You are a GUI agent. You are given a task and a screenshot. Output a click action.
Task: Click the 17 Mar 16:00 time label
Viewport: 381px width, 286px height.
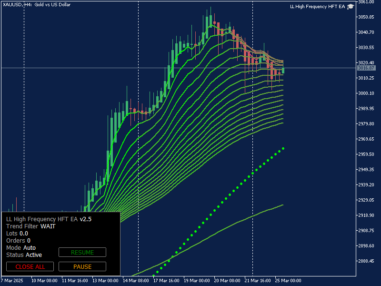[x=166, y=280]
